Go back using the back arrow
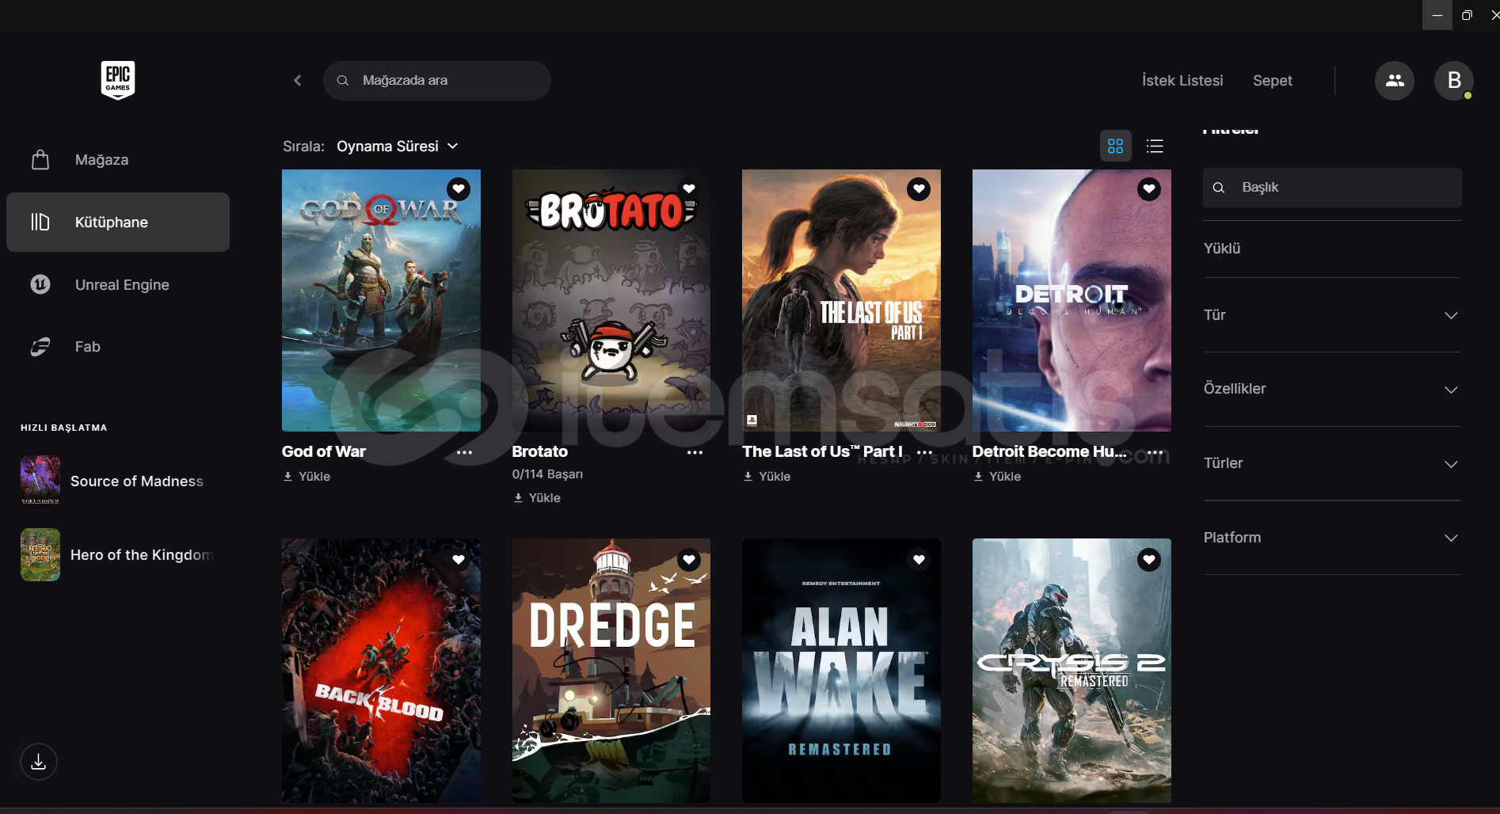 pyautogui.click(x=298, y=80)
